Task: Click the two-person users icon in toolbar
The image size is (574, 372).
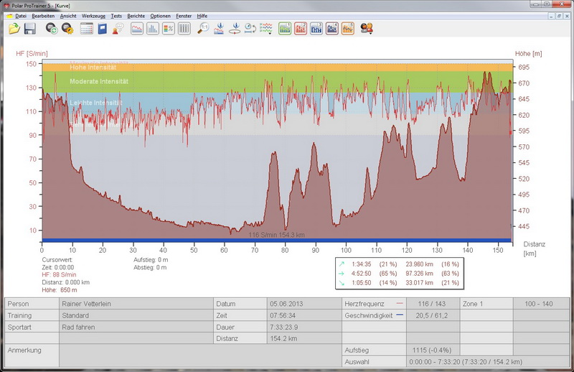Action: 367,29
